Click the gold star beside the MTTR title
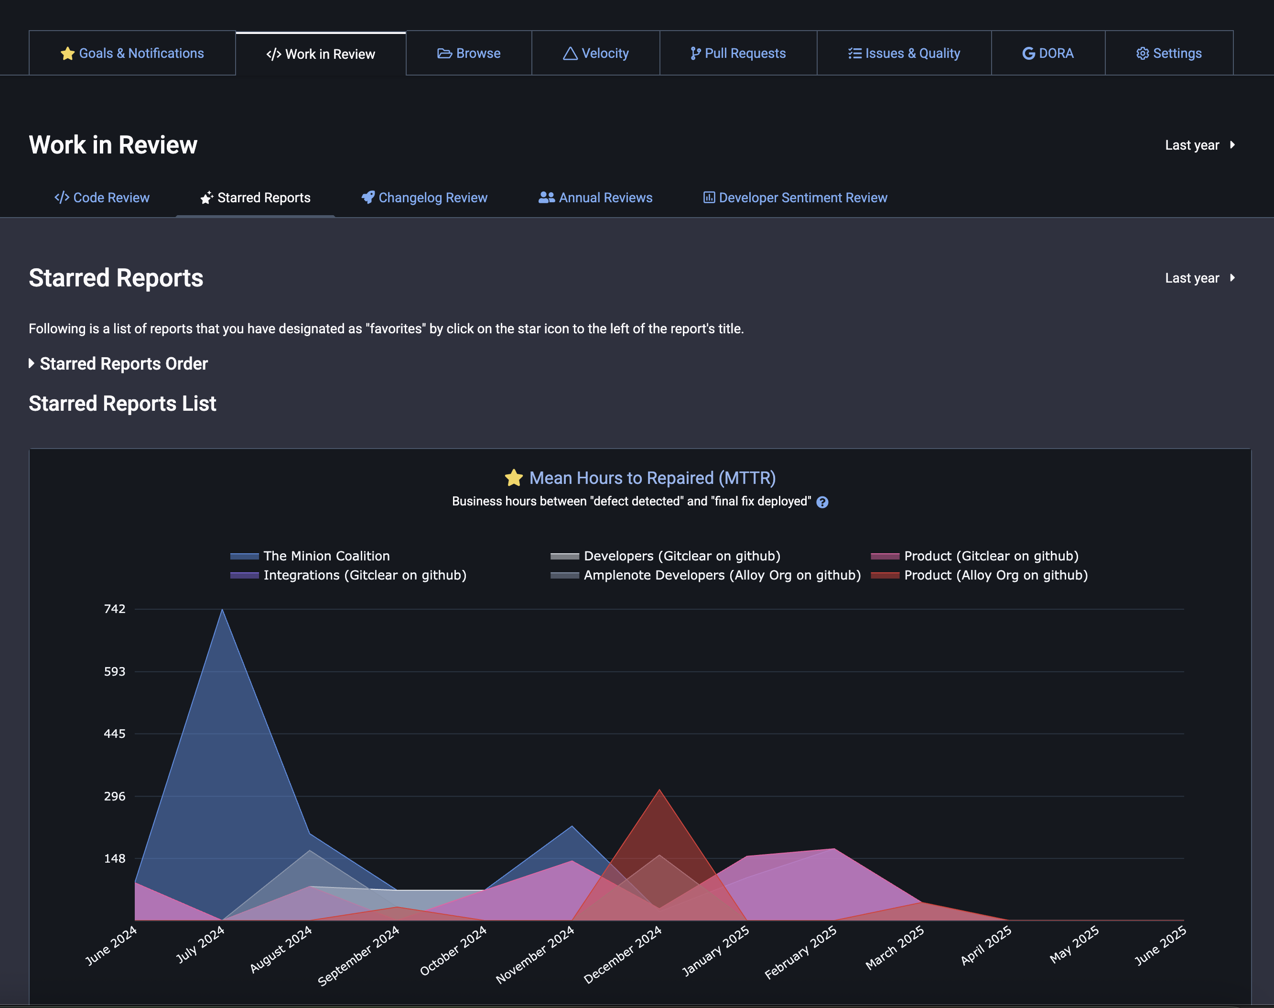The image size is (1274, 1008). [x=514, y=478]
